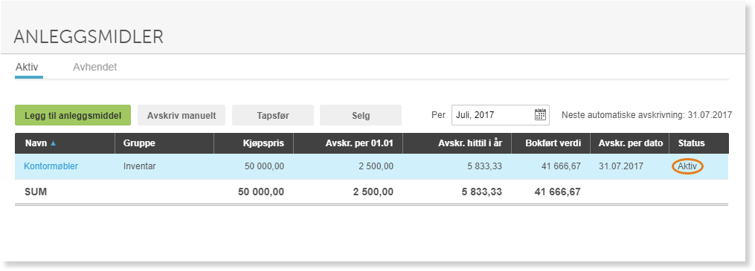Click the Avskriv manuelt button
This screenshot has height=271, width=755.
click(x=181, y=115)
